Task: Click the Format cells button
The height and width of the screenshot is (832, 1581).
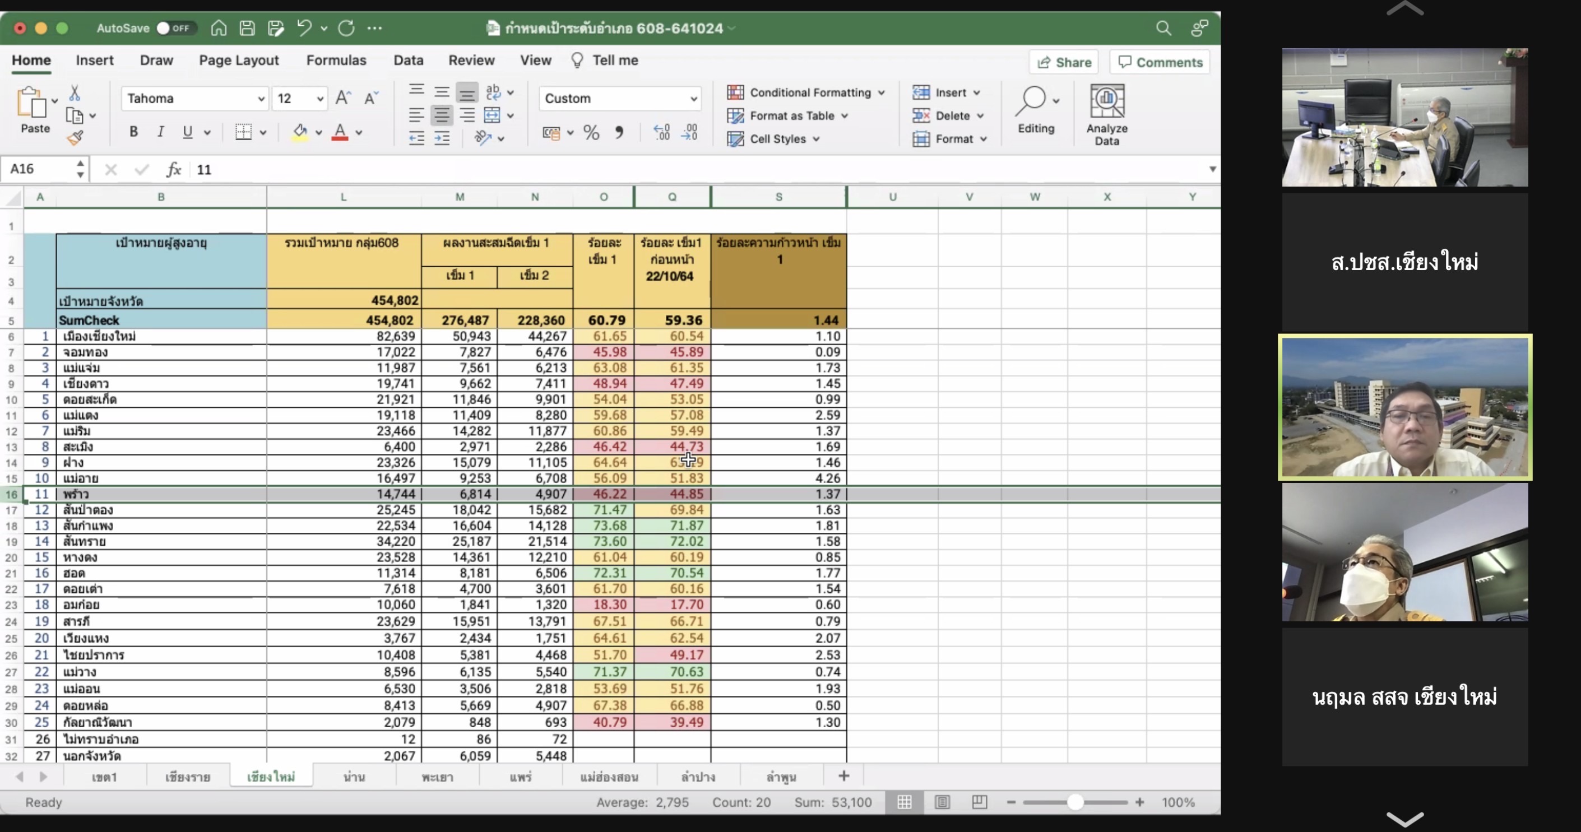Action: point(950,139)
